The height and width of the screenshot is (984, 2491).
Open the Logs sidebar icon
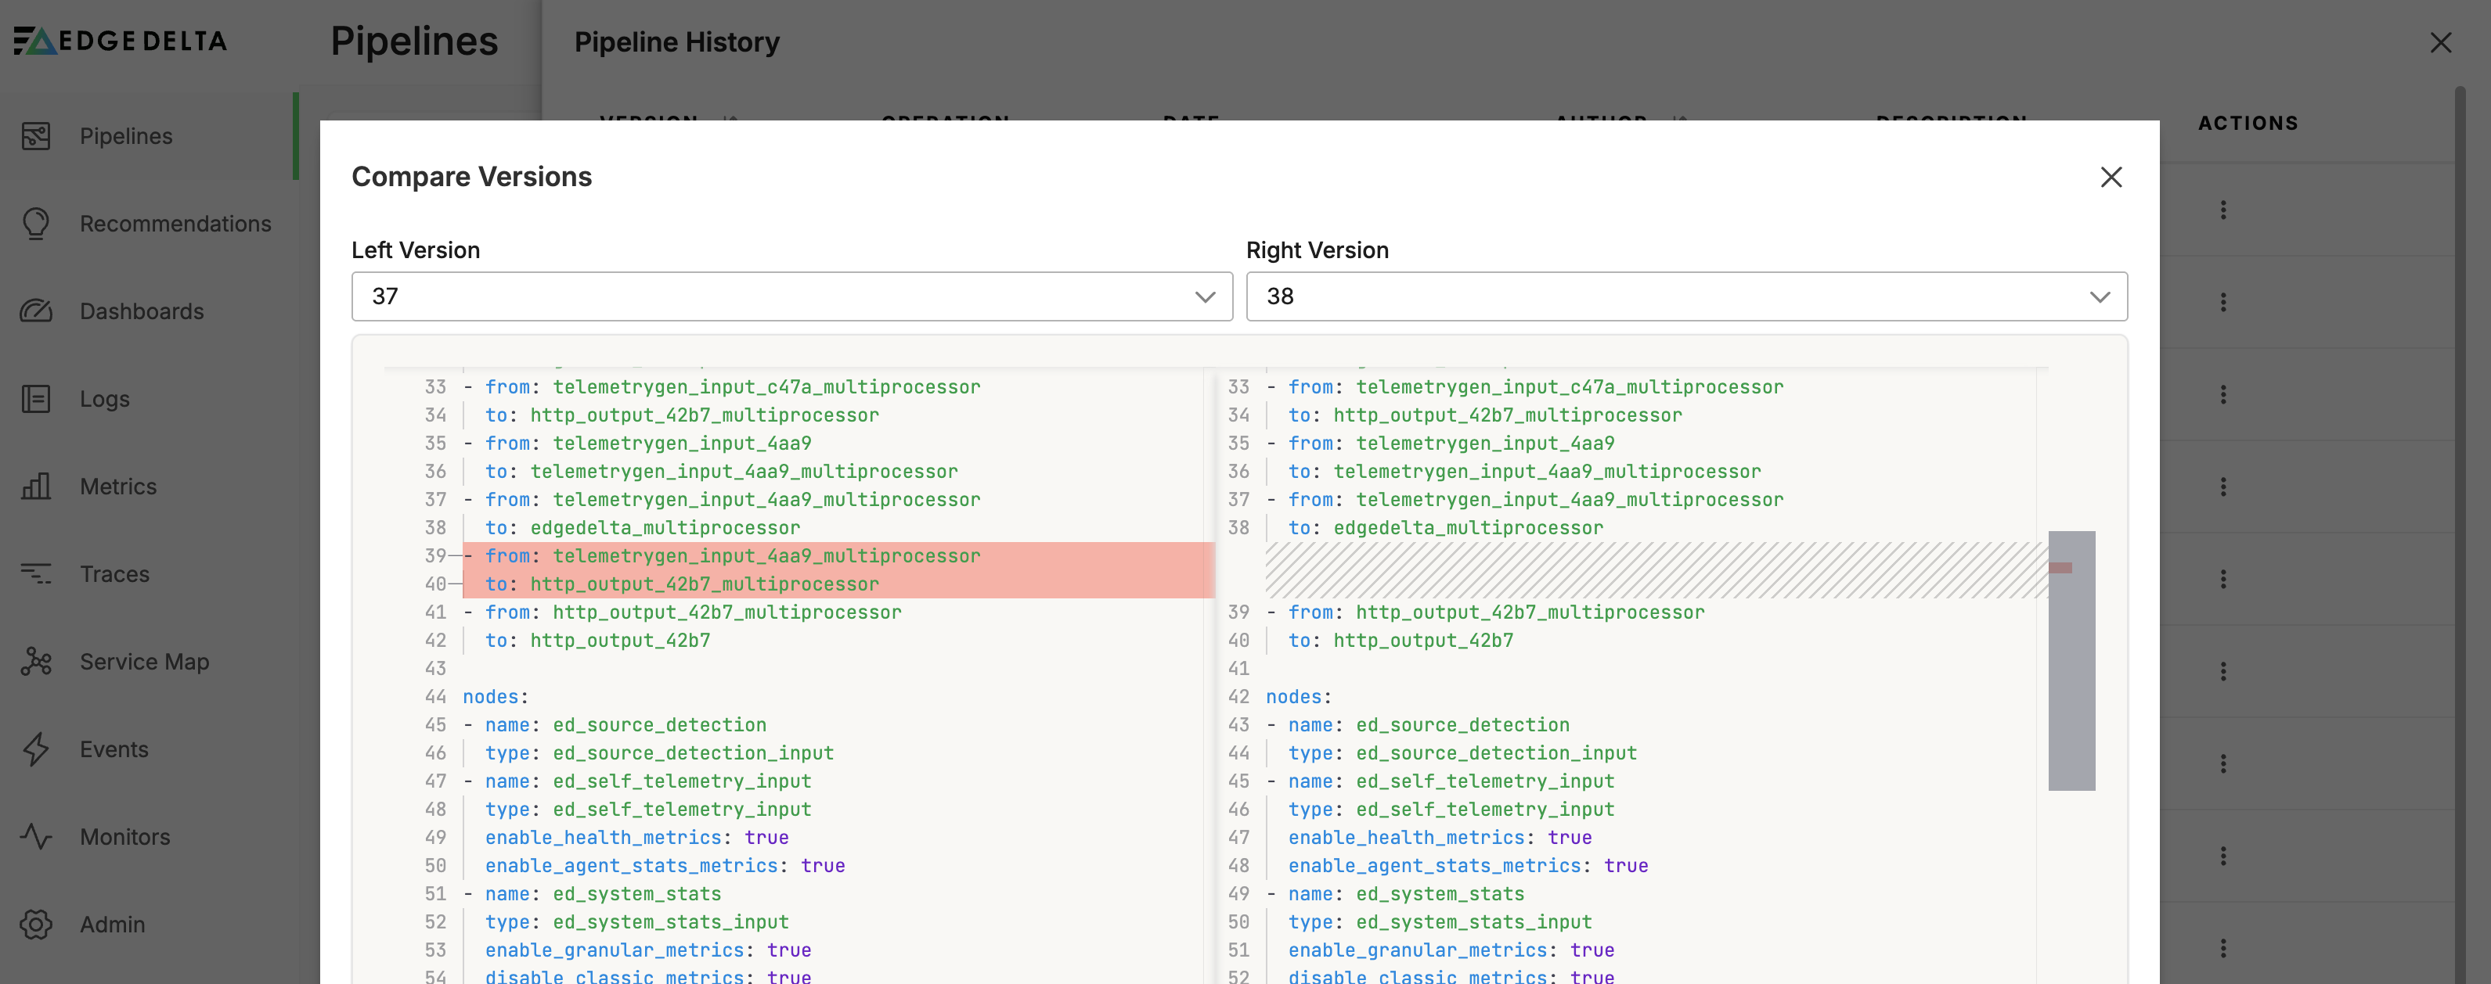[36, 398]
